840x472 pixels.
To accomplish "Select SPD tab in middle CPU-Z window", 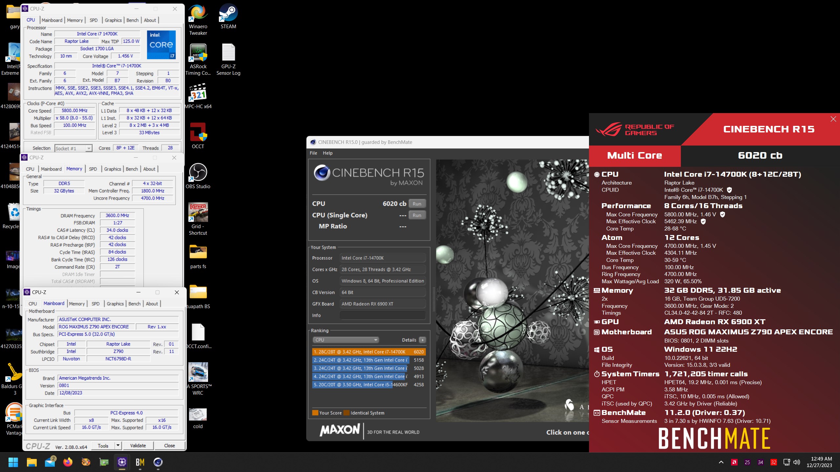I will click(93, 169).
